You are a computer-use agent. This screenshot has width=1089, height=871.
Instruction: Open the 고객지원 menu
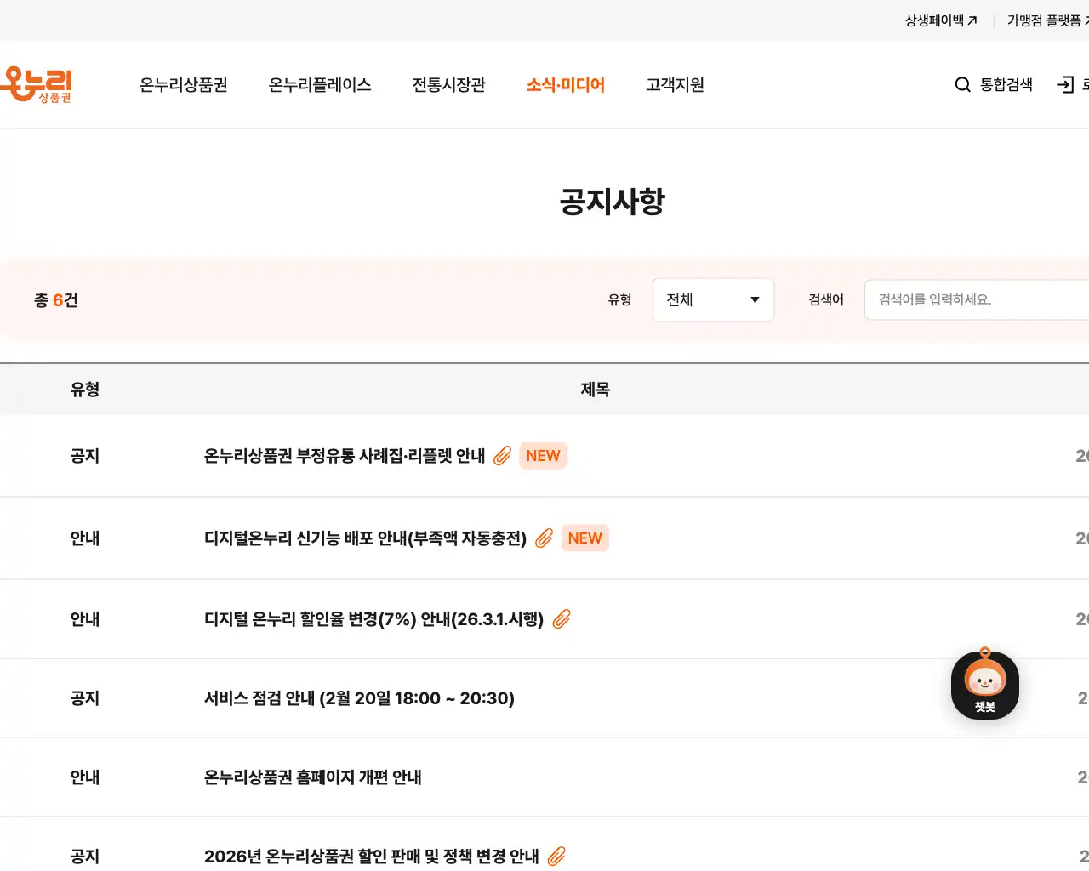[x=673, y=84]
